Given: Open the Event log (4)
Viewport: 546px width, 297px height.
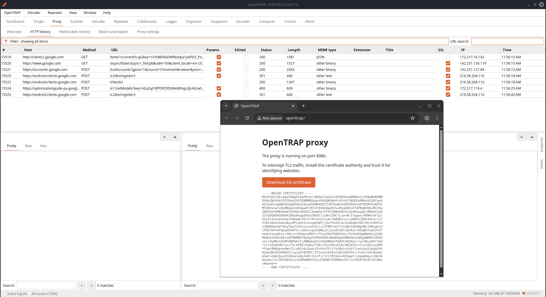Looking at the screenshot, I should pos(17,294).
